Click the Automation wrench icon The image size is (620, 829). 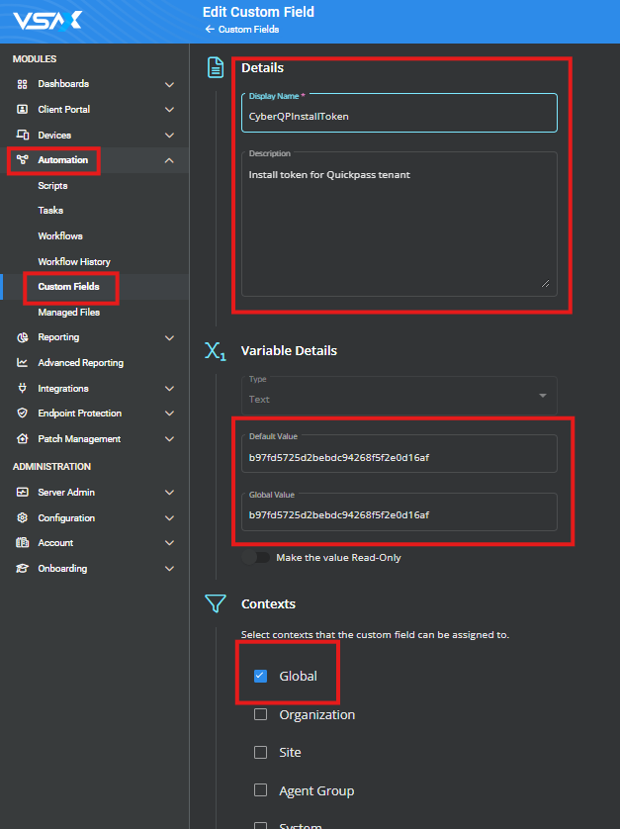(x=23, y=160)
